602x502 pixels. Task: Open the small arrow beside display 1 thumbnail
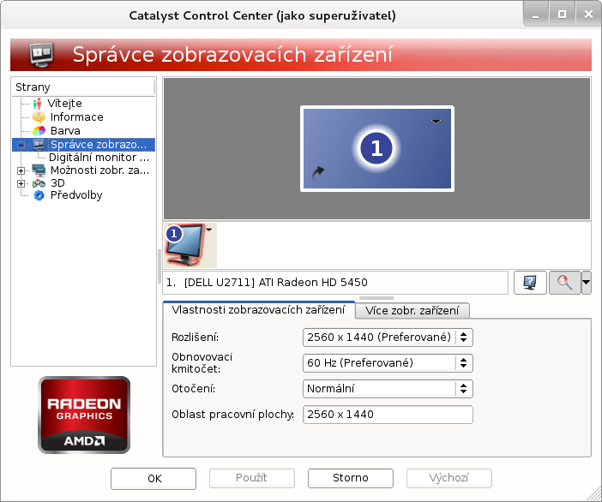point(209,230)
